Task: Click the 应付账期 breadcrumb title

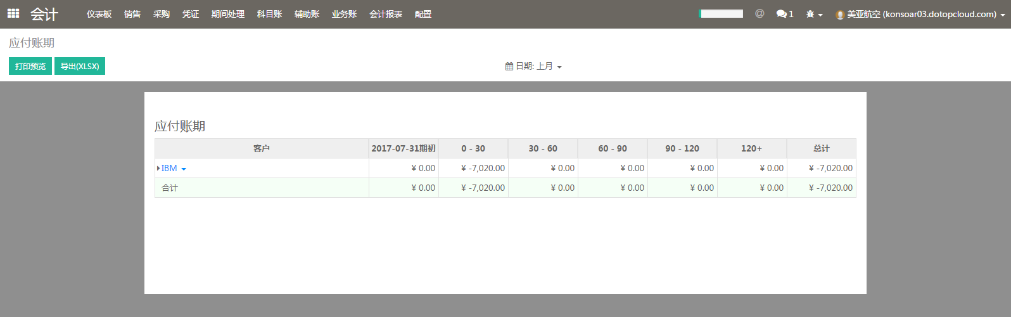Action: (32, 42)
